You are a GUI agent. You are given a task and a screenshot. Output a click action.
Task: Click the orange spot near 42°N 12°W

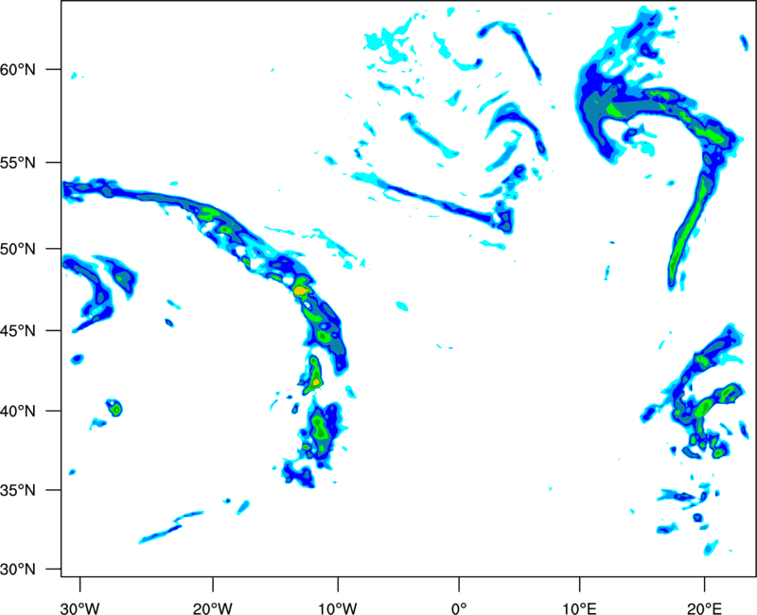[x=316, y=382]
